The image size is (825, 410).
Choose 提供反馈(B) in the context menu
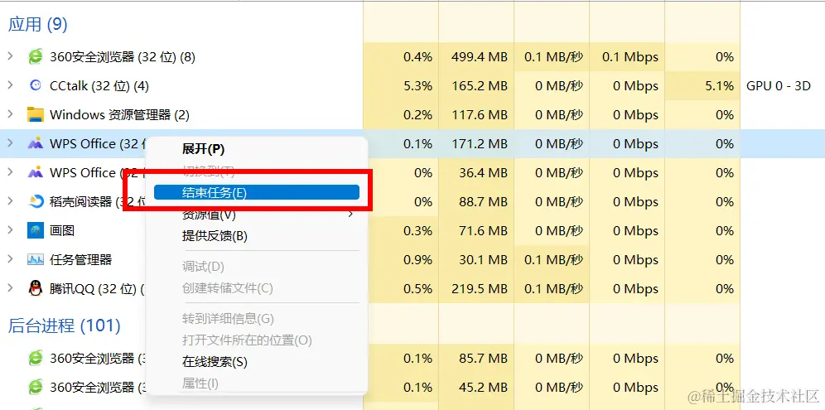point(215,236)
